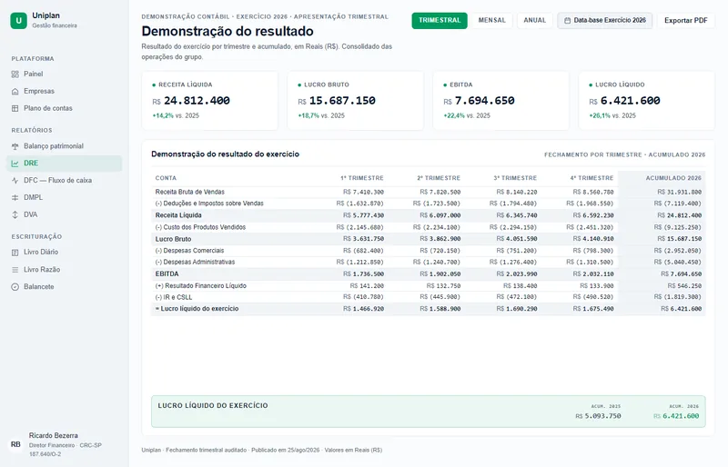Click the Balancete check-circle icon
This screenshot has height=467, width=728.
click(x=15, y=286)
